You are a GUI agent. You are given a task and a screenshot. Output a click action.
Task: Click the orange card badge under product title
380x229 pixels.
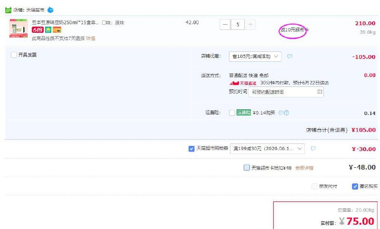(57, 30)
